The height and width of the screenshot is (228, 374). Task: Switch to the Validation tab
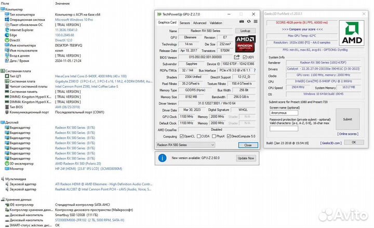pyautogui.click(x=216, y=23)
